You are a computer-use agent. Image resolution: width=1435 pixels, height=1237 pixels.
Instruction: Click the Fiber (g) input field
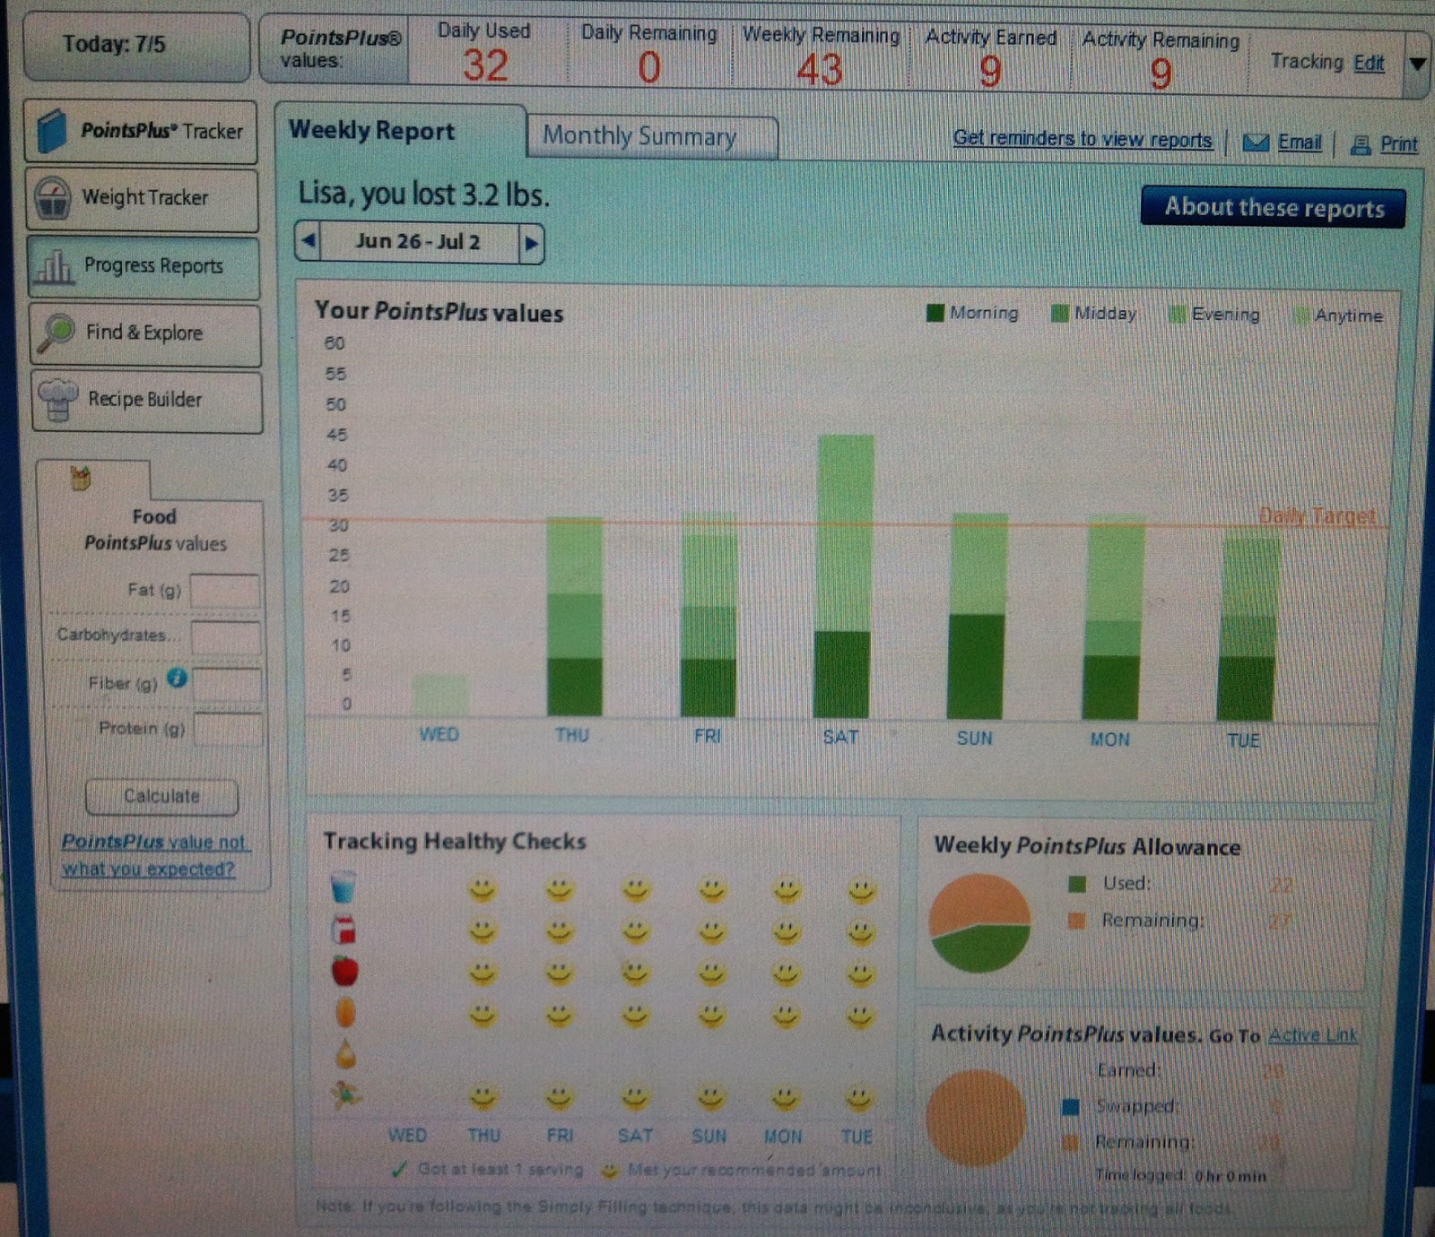coord(227,685)
